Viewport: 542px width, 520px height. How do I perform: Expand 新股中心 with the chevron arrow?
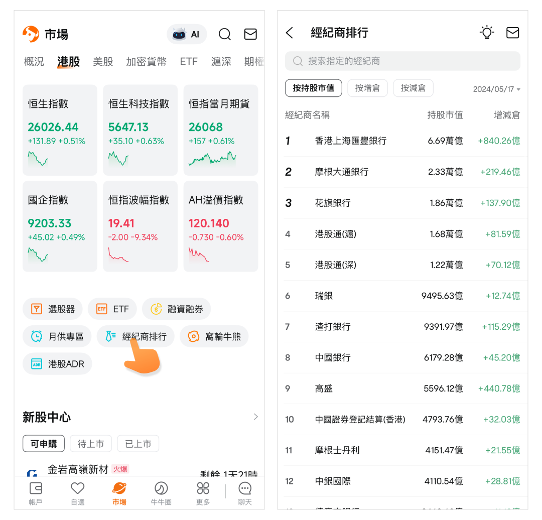(x=256, y=417)
